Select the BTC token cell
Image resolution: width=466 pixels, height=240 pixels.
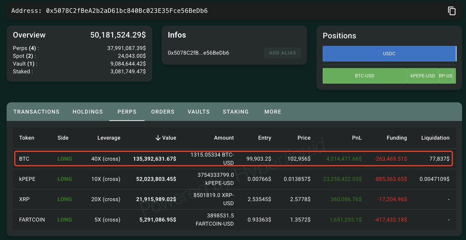24,159
